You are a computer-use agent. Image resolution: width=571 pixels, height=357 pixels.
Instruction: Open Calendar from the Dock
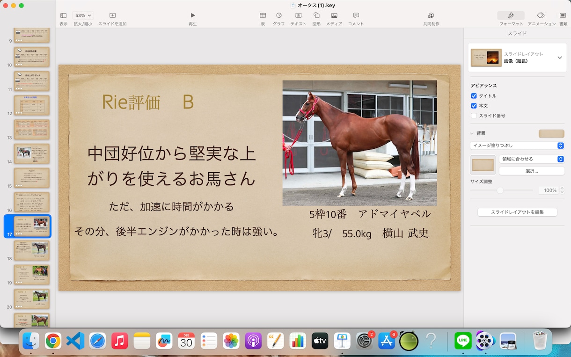pos(186,341)
